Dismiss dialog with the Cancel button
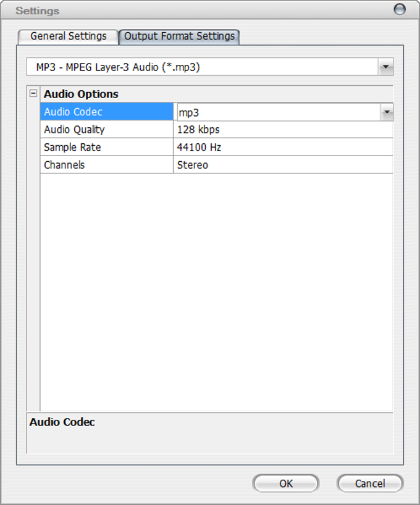The width and height of the screenshot is (420, 505). [x=370, y=483]
